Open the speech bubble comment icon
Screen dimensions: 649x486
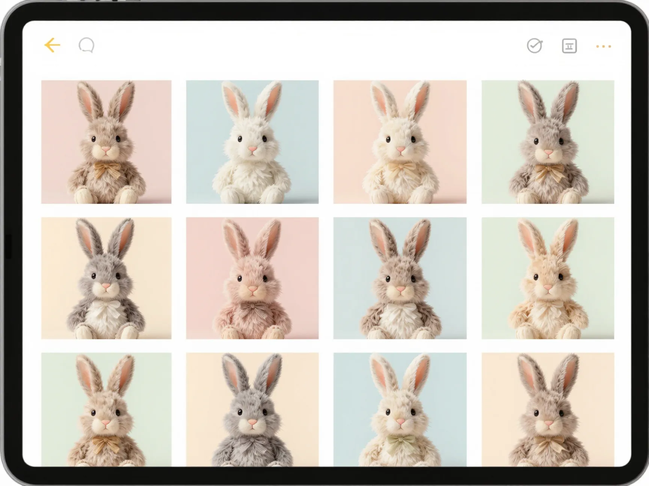point(86,46)
